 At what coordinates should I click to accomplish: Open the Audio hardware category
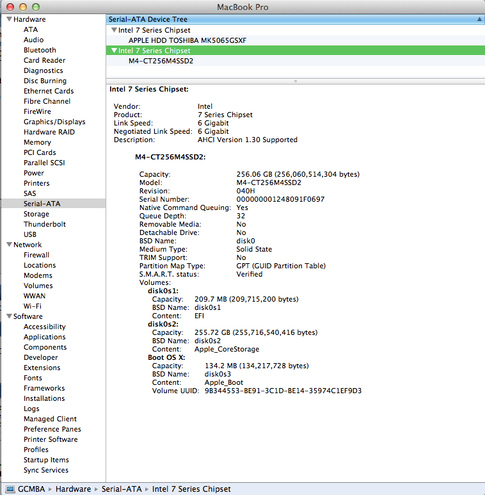click(x=33, y=40)
